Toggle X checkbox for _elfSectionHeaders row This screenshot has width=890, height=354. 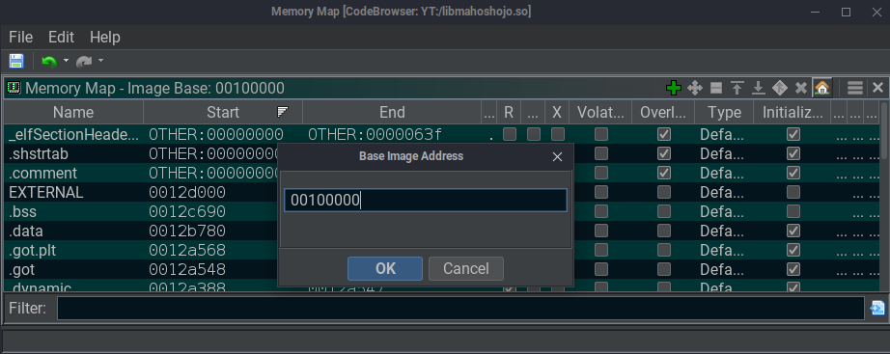coord(557,134)
